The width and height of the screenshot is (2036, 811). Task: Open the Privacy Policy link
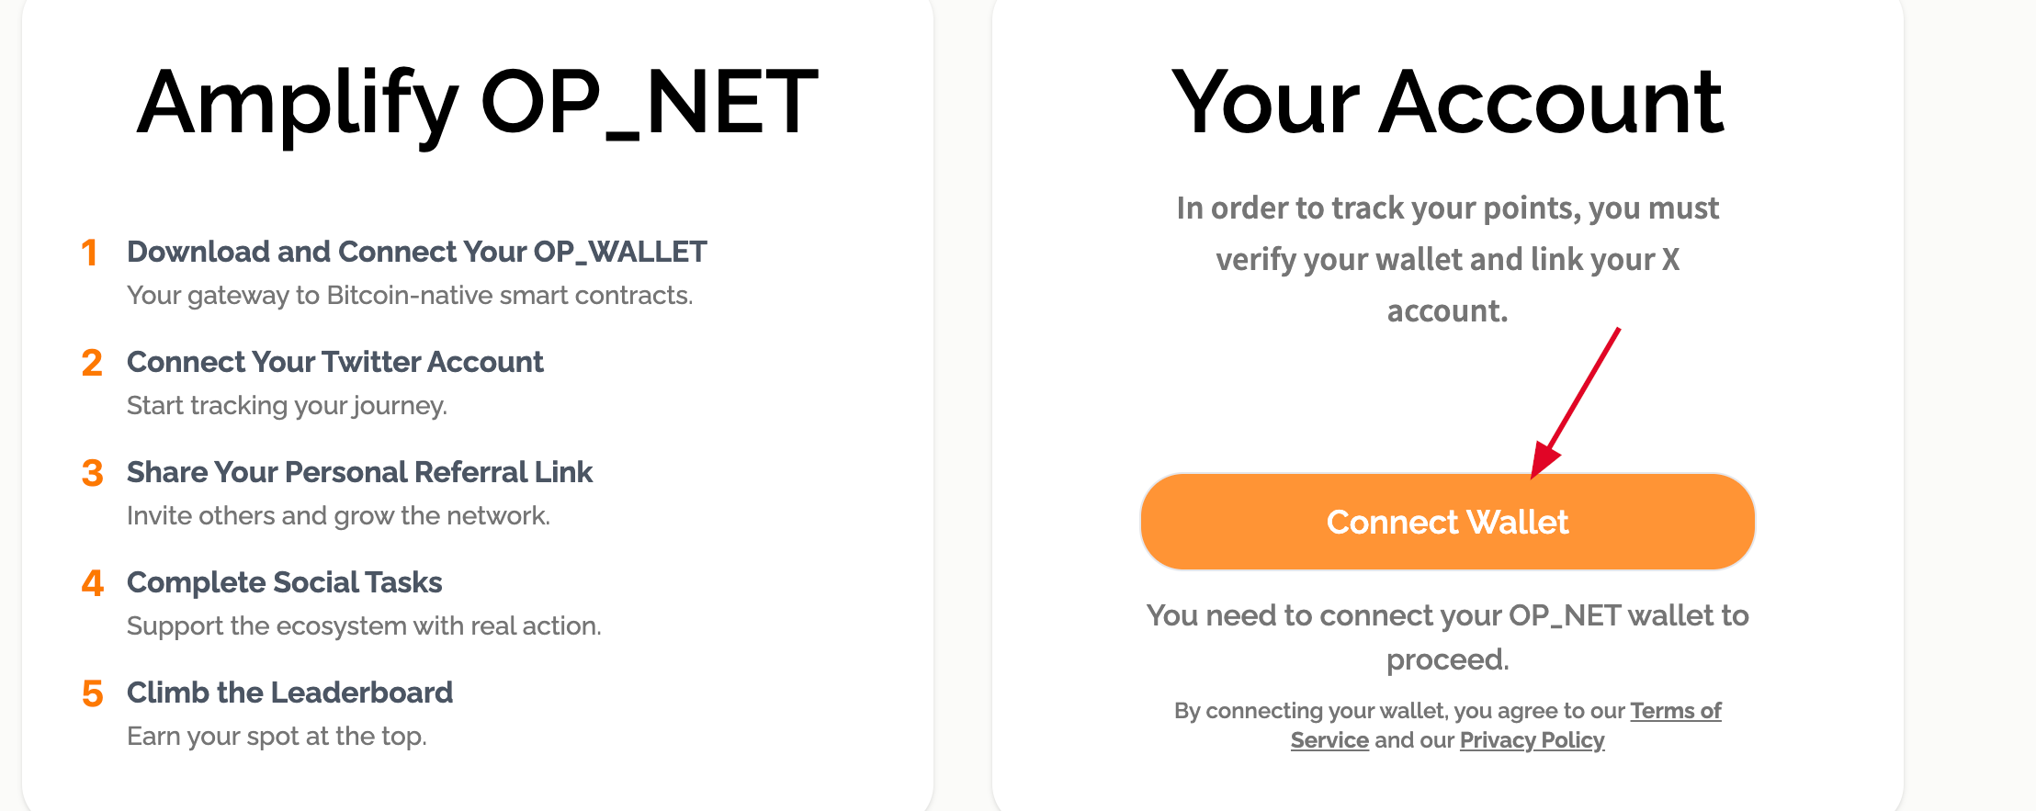coord(1532,740)
